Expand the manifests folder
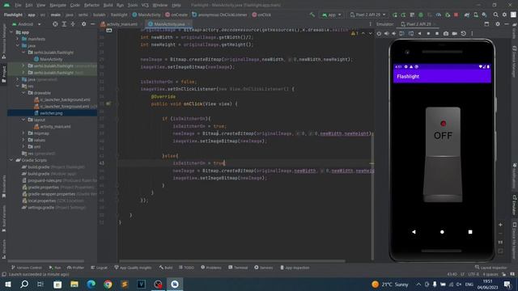Image resolution: width=518 pixels, height=291 pixels. pyautogui.click(x=18, y=39)
